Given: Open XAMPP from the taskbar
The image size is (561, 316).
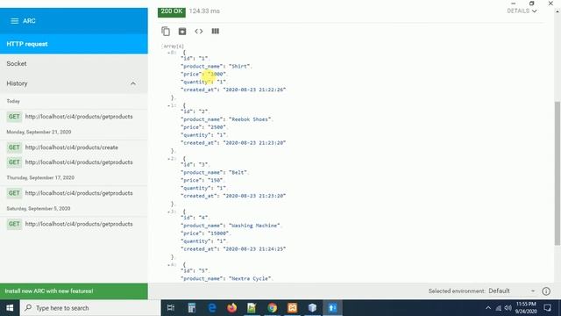Looking at the screenshot, I should point(292,308).
